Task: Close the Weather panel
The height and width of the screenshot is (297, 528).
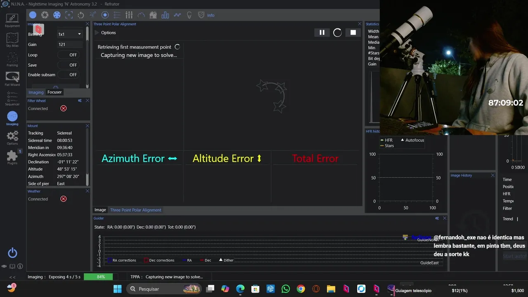Action: tap(87, 191)
